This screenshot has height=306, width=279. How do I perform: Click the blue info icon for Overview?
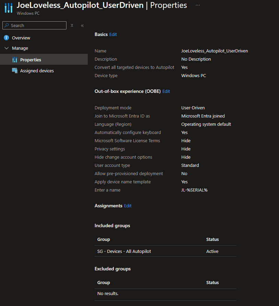pos(6,38)
